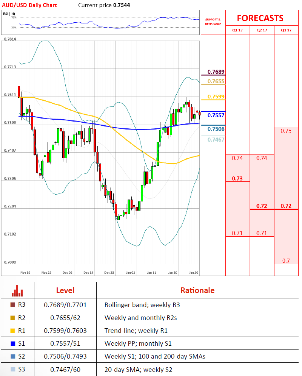302x376 pixels.
Task: Click the R2 row label
Action: coord(22,318)
